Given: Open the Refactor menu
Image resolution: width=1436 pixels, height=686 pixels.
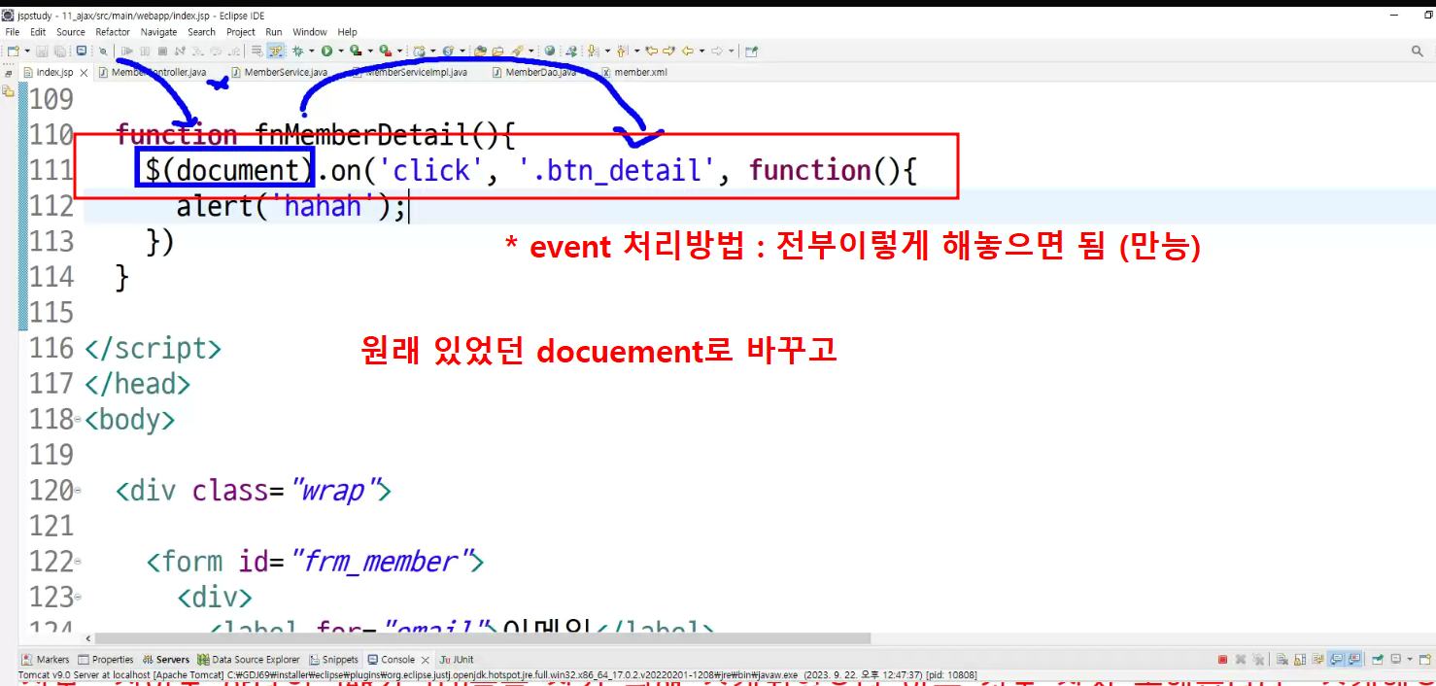Looking at the screenshot, I should 113,32.
